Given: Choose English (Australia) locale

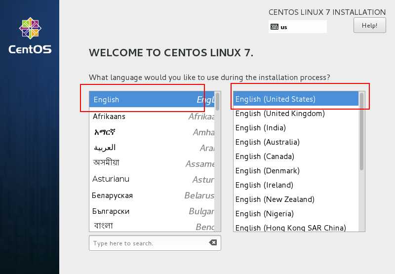Looking at the screenshot, I should click(x=296, y=142).
